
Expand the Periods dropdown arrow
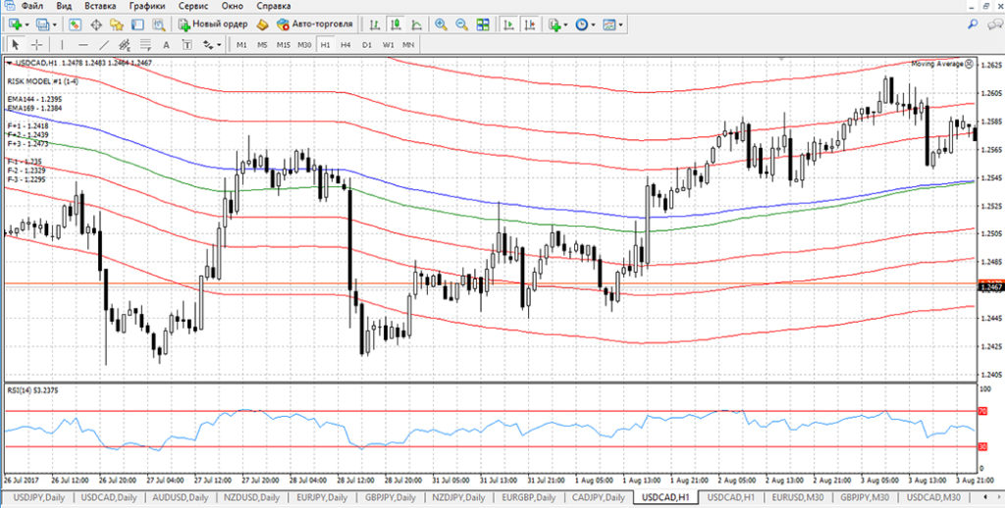click(594, 25)
